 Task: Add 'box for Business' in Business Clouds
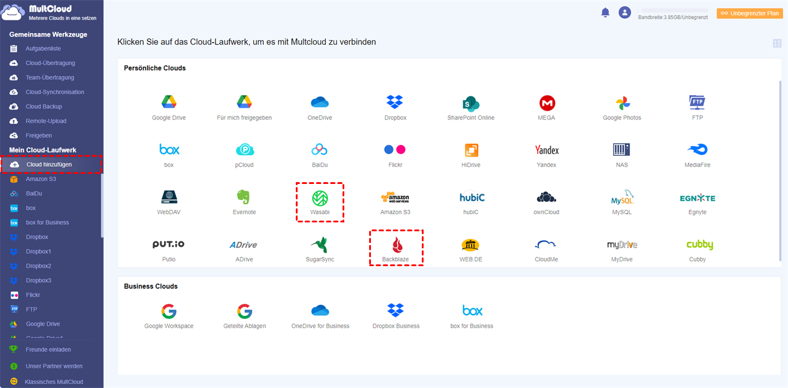[472, 311]
